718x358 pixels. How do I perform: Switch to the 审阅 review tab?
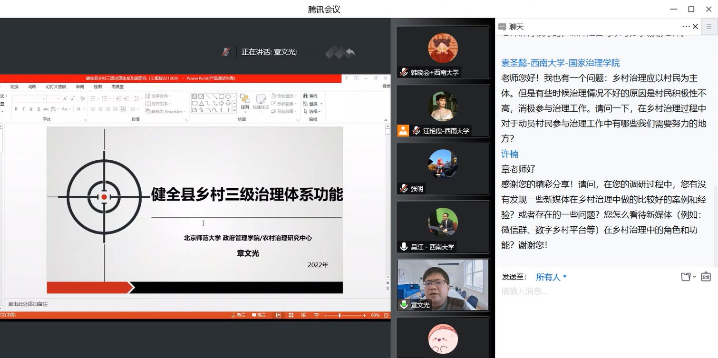tap(80, 87)
